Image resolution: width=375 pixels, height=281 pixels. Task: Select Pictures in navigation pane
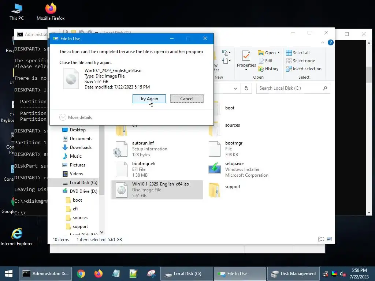[74, 165]
